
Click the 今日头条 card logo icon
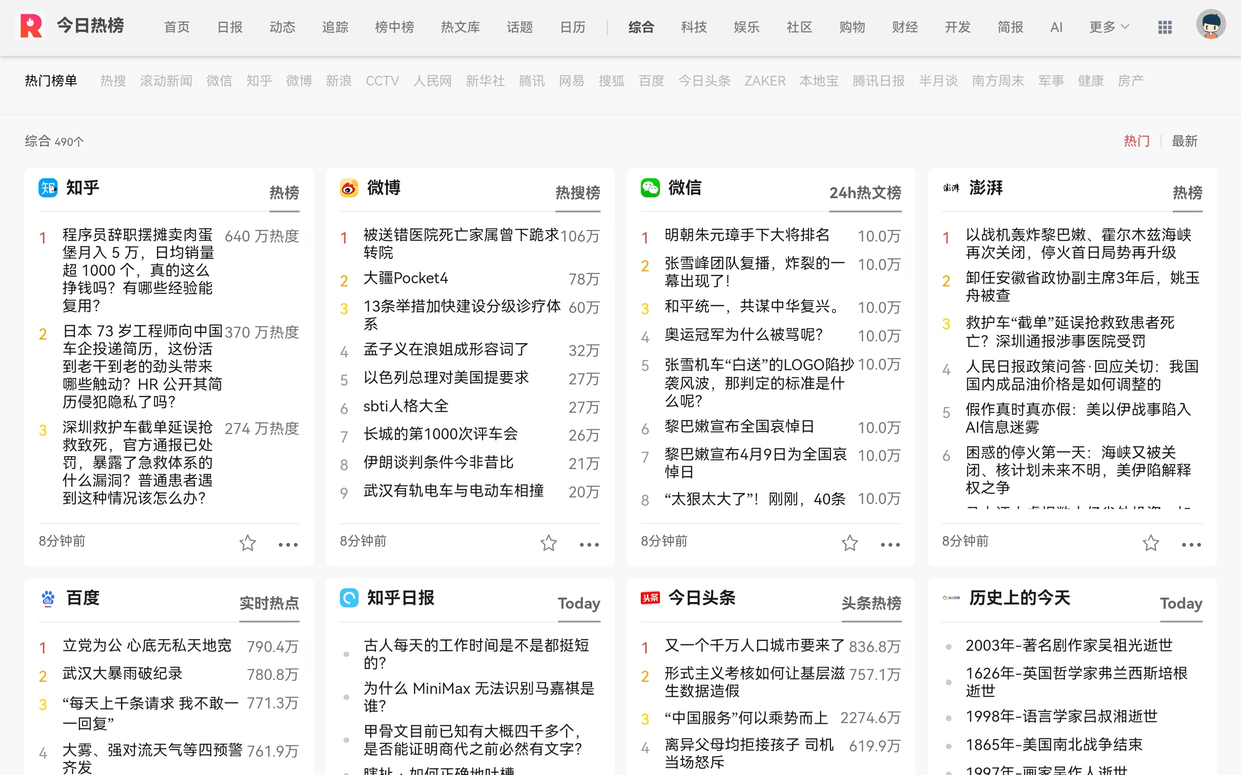tap(650, 598)
